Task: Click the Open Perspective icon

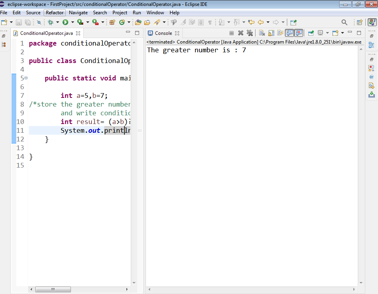Action: click(x=360, y=23)
